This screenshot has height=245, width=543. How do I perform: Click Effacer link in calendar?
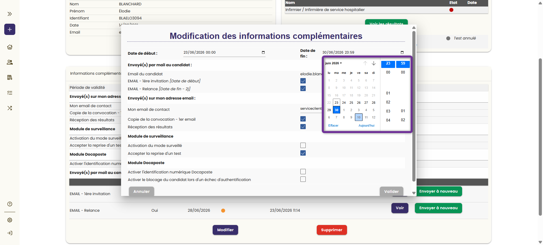click(333, 125)
